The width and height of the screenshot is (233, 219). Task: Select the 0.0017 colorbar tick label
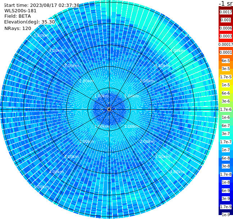tap(226, 12)
